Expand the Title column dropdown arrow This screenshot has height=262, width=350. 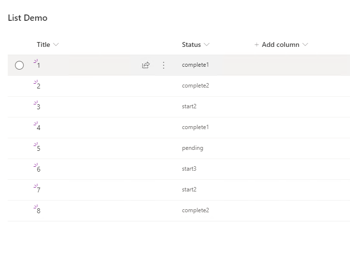tap(56, 45)
